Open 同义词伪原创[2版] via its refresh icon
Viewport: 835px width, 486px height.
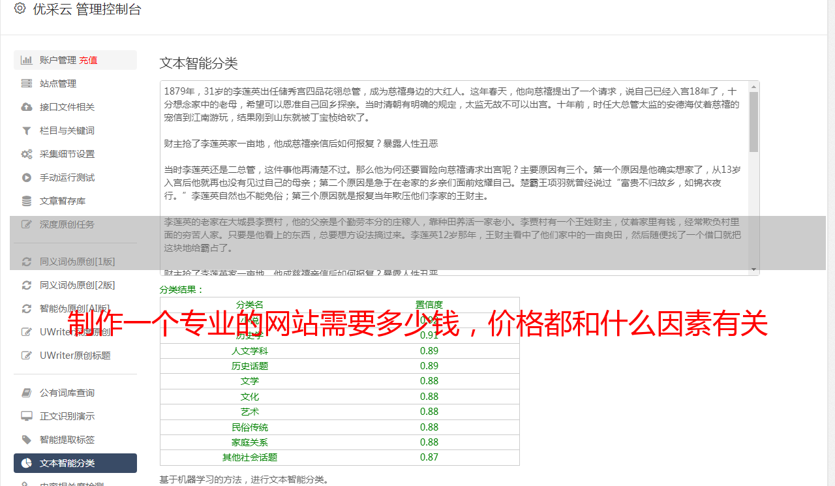click(x=27, y=285)
